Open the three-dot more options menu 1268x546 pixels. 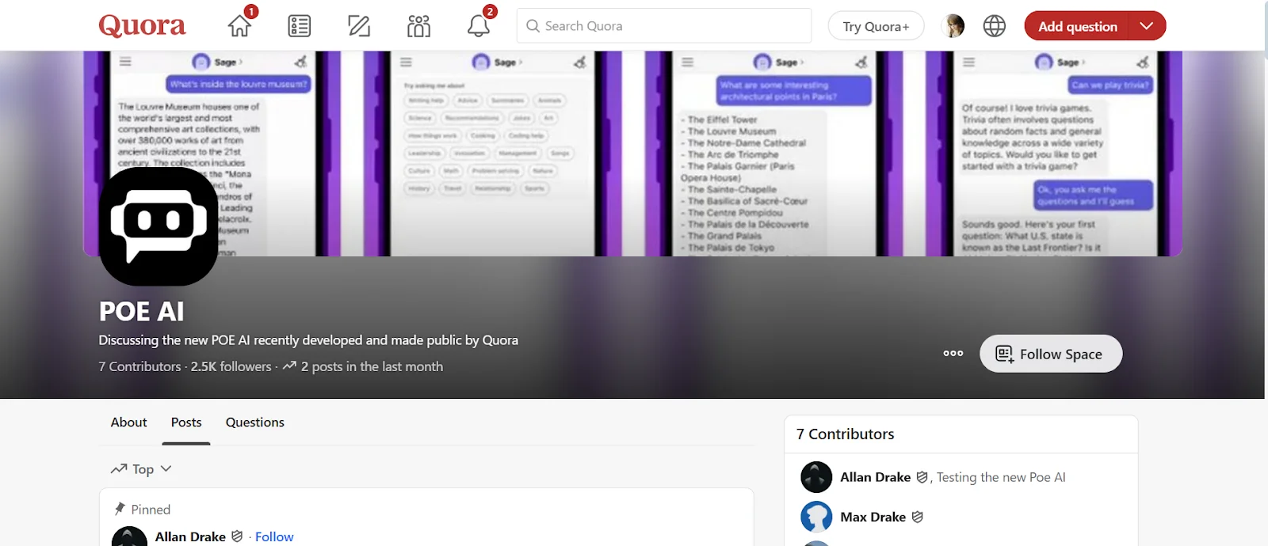[x=953, y=354]
